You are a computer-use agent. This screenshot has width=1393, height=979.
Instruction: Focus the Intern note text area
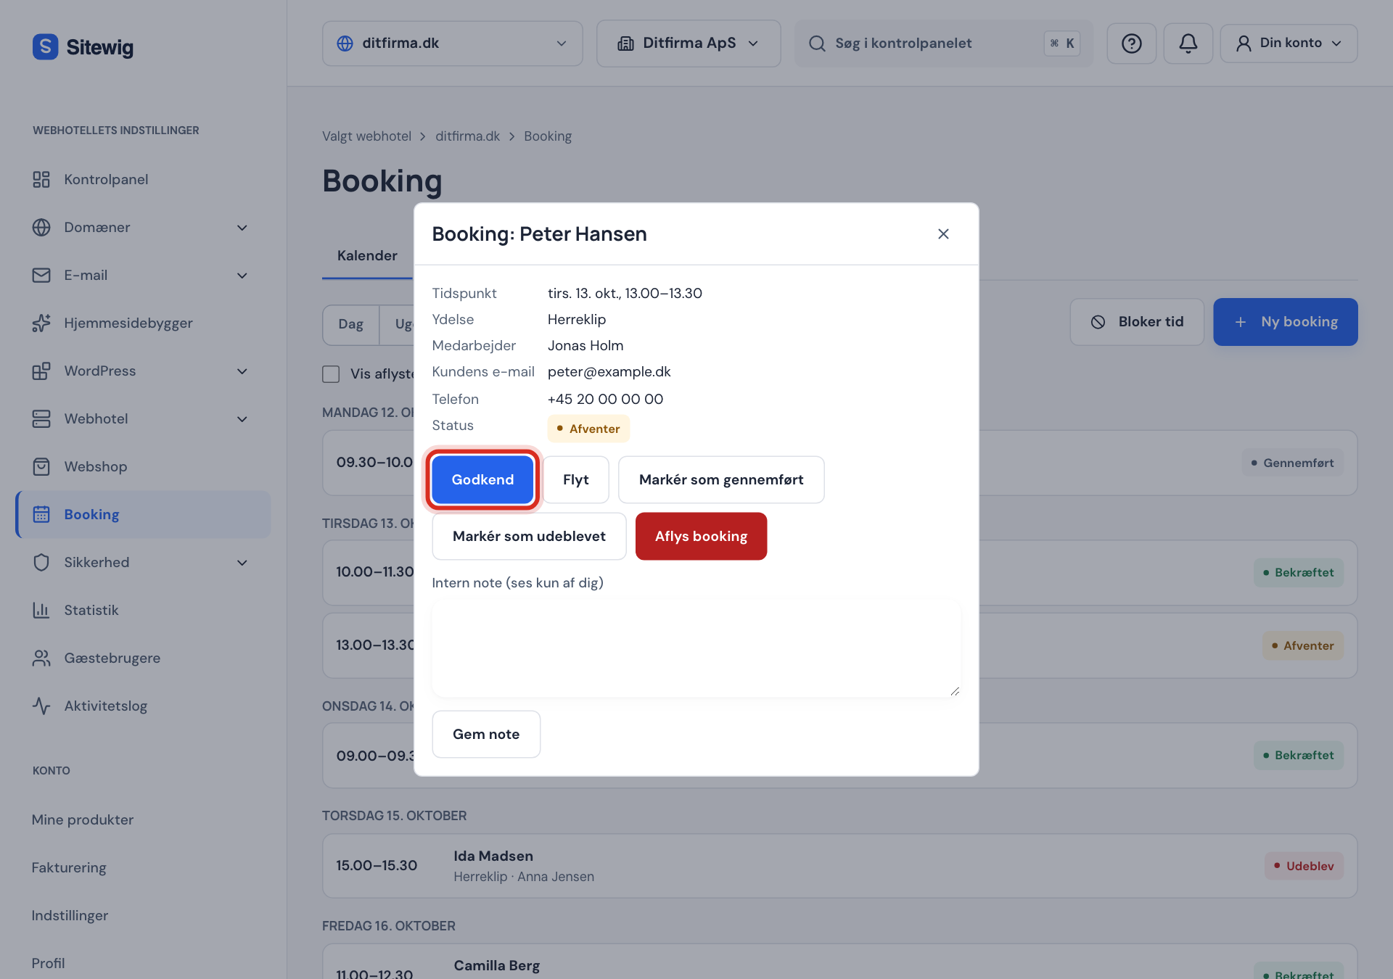696,649
